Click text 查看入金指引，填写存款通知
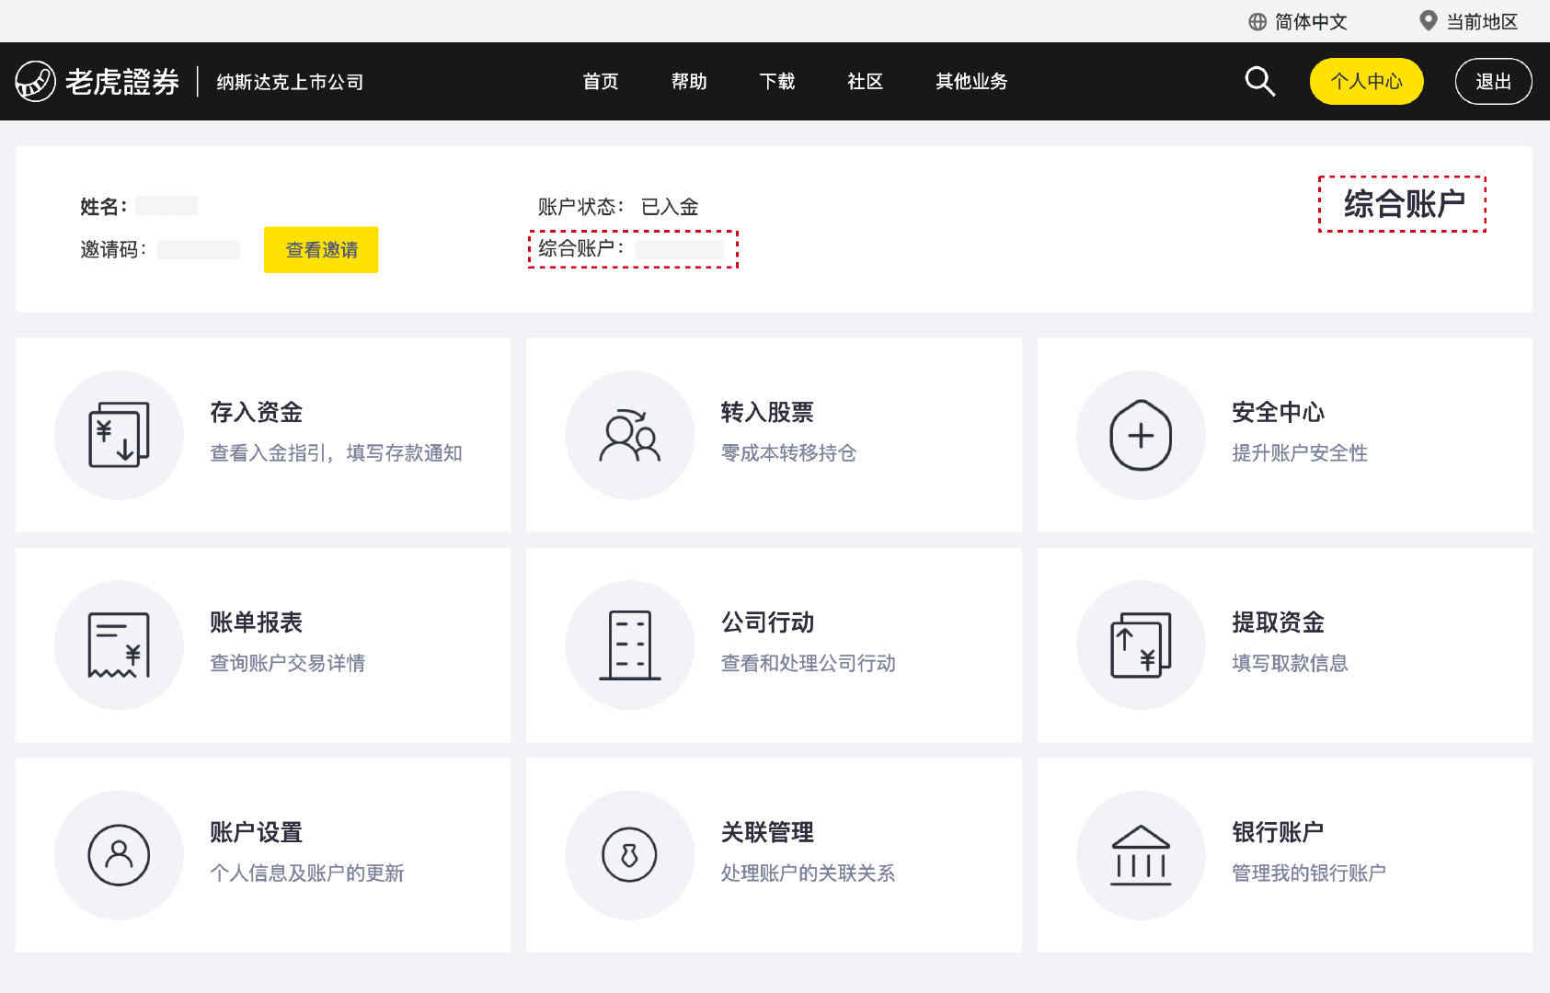 tap(337, 453)
